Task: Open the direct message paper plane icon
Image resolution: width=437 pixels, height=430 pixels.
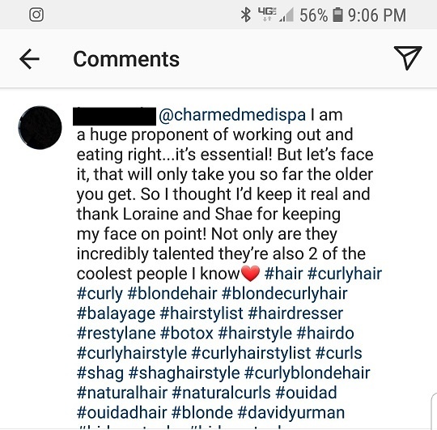Action: coord(408,57)
